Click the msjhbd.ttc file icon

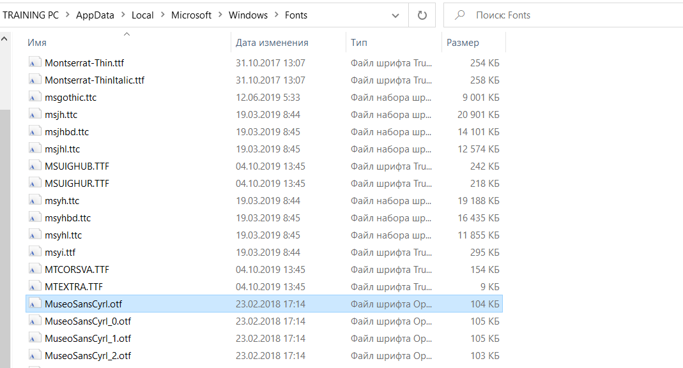35,132
